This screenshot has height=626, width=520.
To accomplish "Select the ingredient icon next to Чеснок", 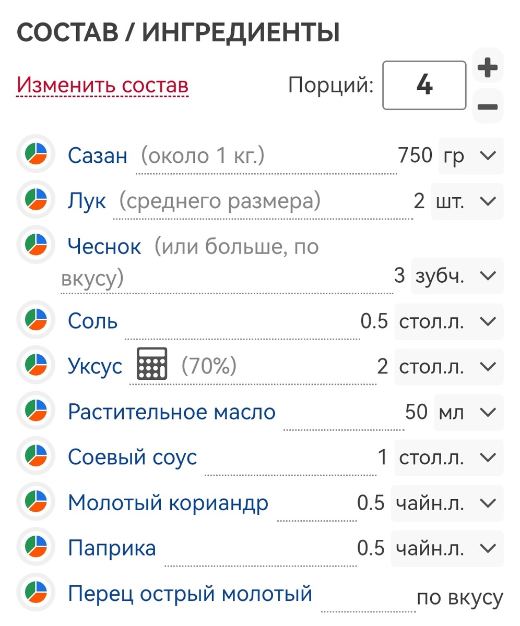I will click(x=35, y=246).
